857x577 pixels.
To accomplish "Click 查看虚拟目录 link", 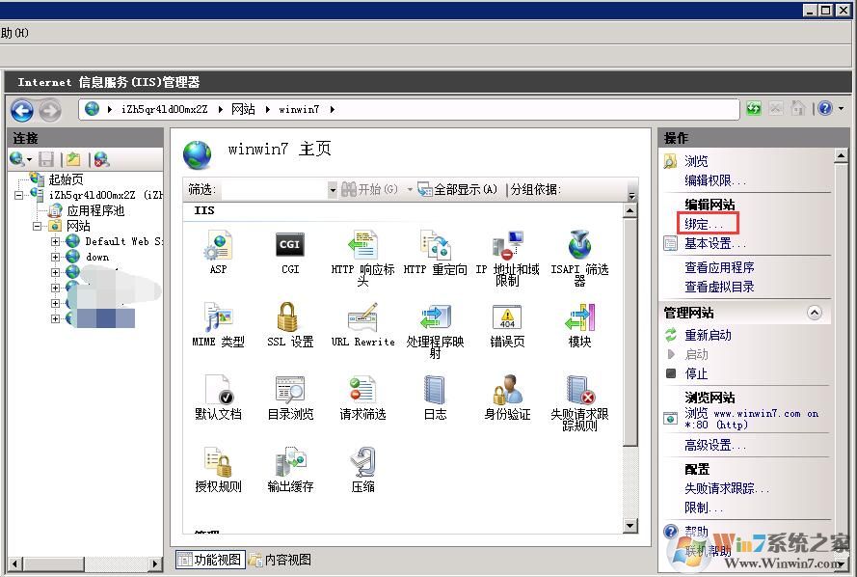I will [719, 287].
